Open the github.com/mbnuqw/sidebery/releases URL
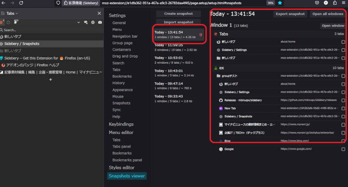Viewport: 348px width, 187px height. tap(308, 100)
